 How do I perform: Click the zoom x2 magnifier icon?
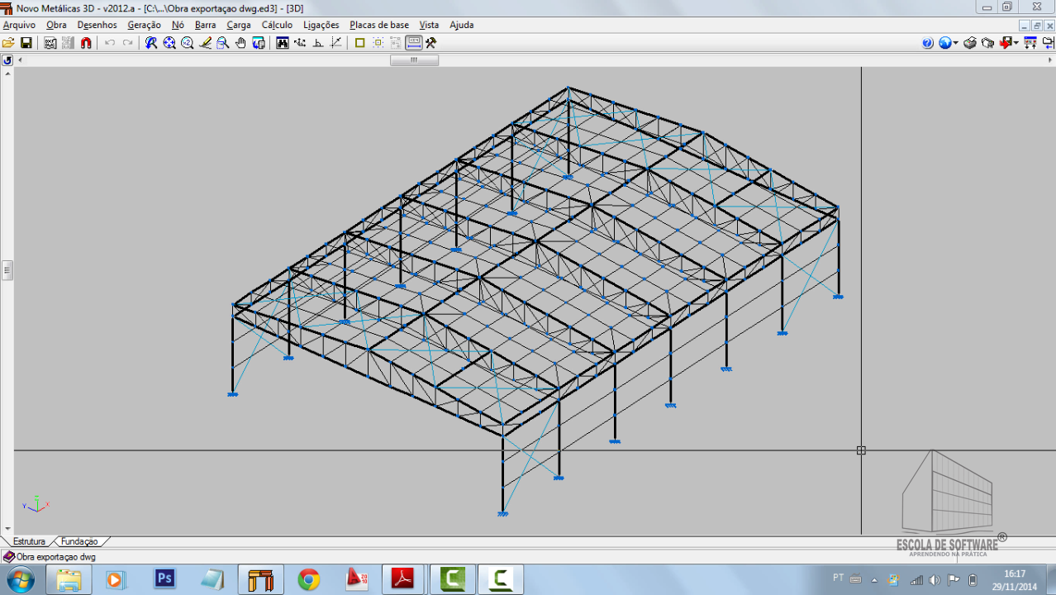(x=187, y=43)
